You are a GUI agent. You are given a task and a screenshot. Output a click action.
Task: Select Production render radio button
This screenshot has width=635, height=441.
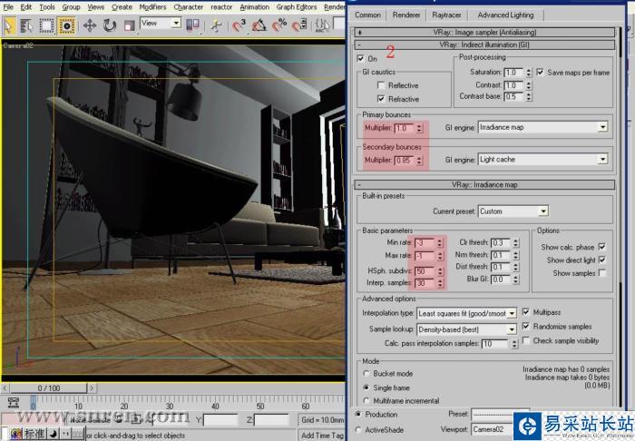(358, 415)
